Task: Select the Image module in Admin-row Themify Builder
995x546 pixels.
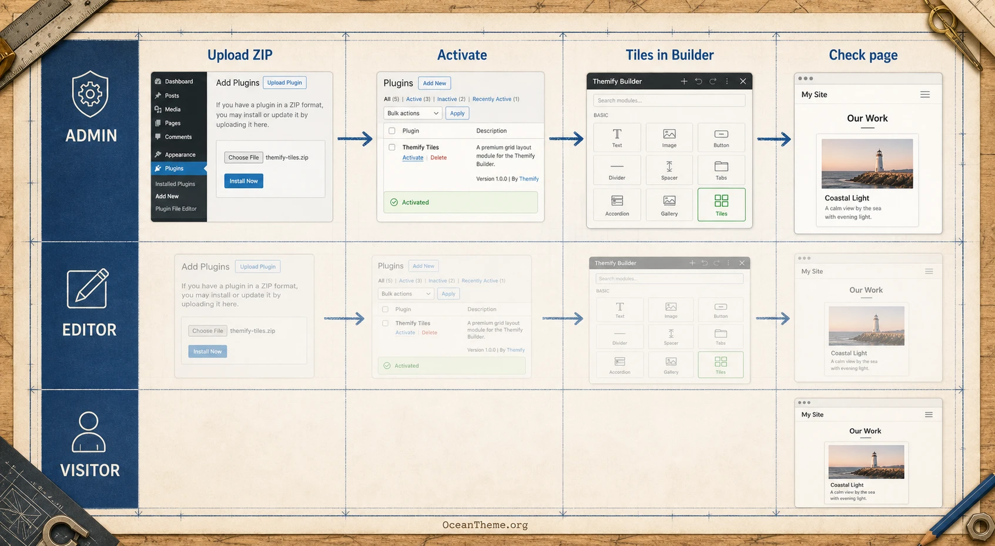Action: point(669,138)
